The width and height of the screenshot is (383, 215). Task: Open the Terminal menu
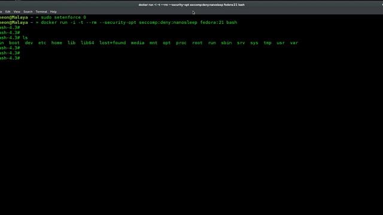click(x=41, y=12)
